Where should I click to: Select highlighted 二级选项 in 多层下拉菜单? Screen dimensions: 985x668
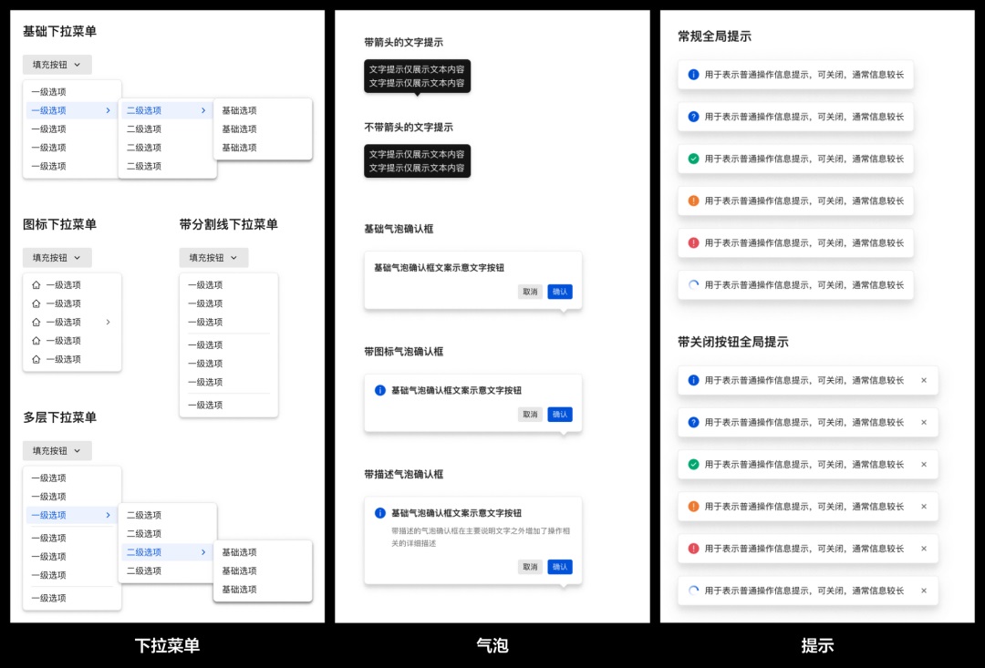pyautogui.click(x=167, y=552)
